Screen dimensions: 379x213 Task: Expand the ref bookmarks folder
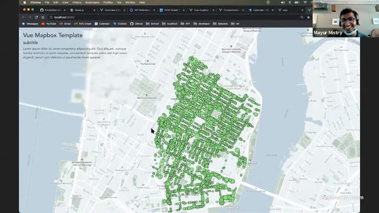coord(235,24)
